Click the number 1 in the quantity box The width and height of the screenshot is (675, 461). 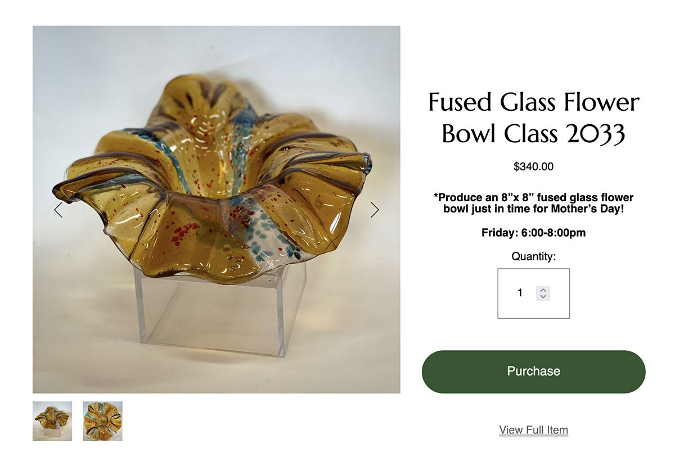click(520, 293)
